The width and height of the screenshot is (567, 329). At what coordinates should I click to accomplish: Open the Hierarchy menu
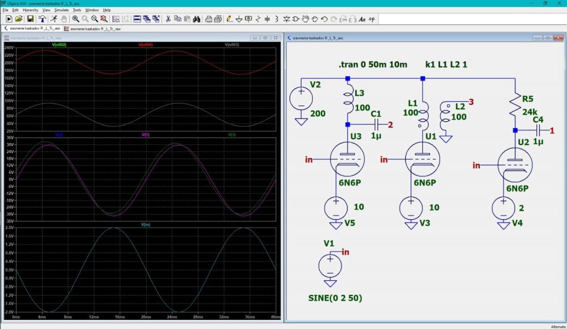31,10
